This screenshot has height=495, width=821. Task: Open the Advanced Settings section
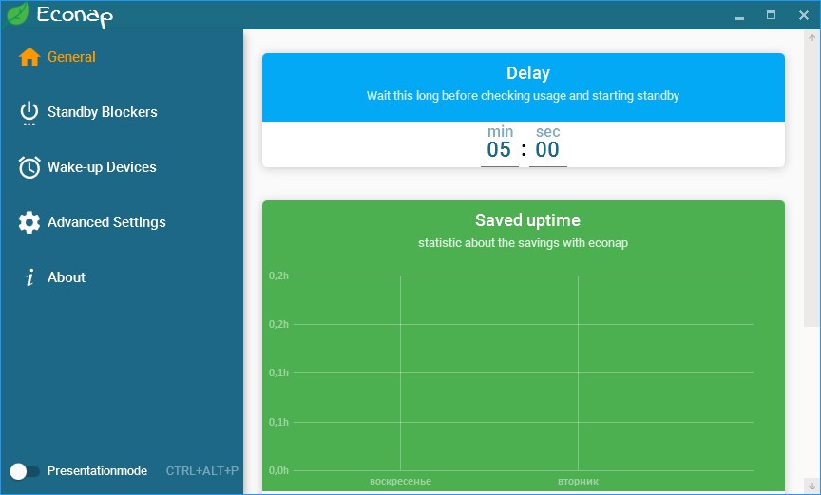pos(106,222)
